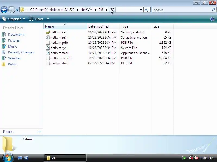Click Show Desktop quick launch icon

point(20,158)
